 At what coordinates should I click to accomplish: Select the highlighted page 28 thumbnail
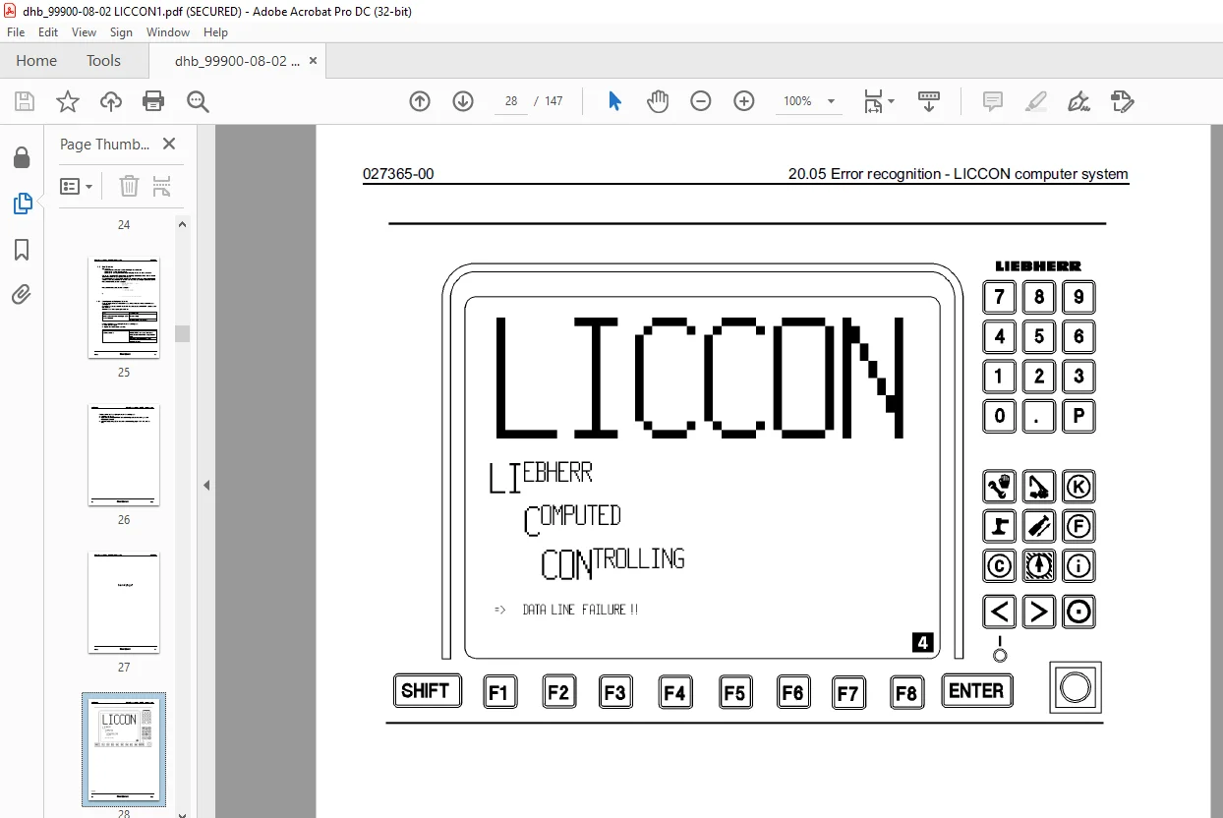[124, 749]
